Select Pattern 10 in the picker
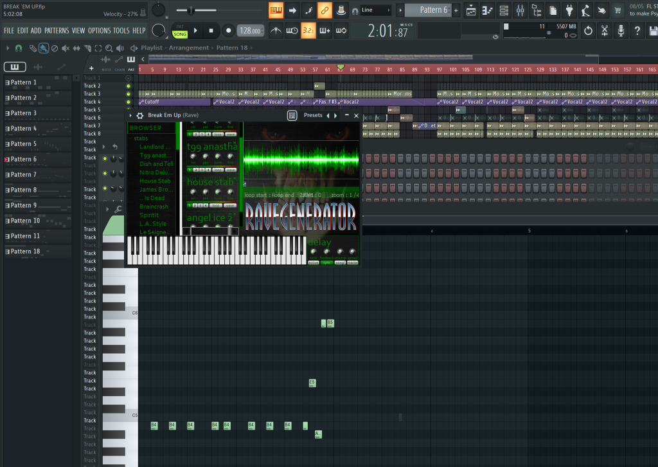 point(25,221)
